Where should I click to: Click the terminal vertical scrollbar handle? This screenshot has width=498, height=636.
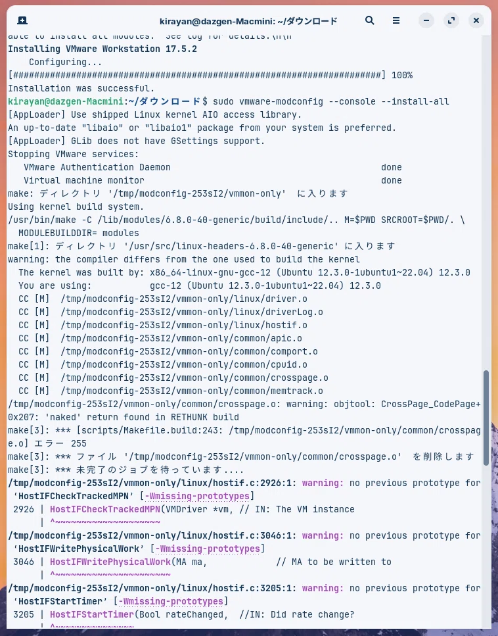pos(486,418)
